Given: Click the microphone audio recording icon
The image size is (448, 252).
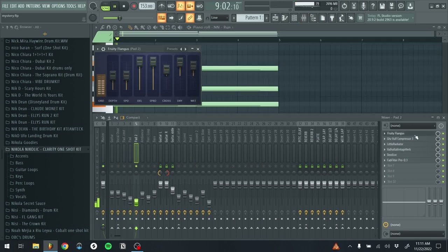Looking at the screenshot, I should 363,6.
